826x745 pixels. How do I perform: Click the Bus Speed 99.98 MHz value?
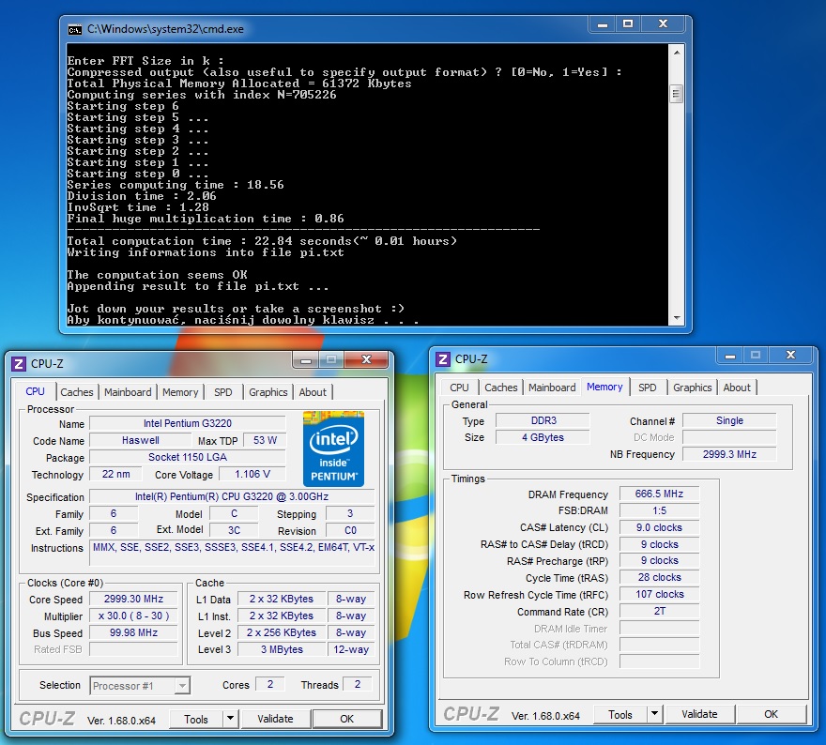click(133, 632)
